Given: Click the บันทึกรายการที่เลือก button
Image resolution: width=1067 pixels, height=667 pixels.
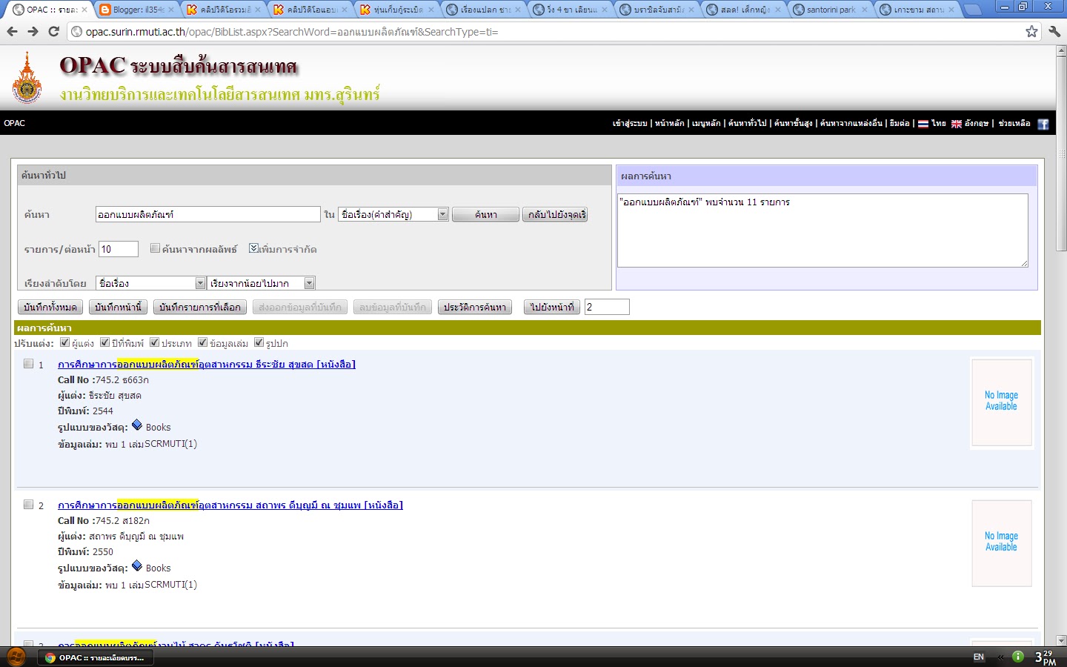Looking at the screenshot, I should coord(200,307).
